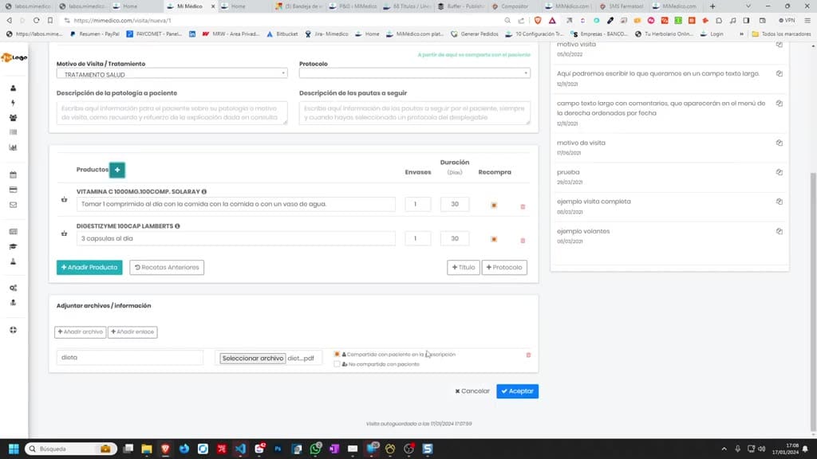
Task: Copy the 'campo texto largo con comentarios' note
Action: 779,103
